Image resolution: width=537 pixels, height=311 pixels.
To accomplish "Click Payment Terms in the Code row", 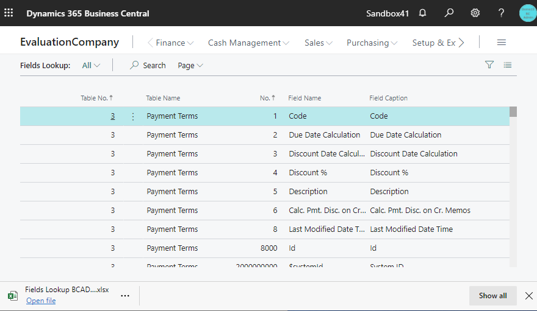I will (172, 116).
